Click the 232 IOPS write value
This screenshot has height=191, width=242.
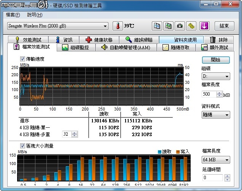coord(142,135)
